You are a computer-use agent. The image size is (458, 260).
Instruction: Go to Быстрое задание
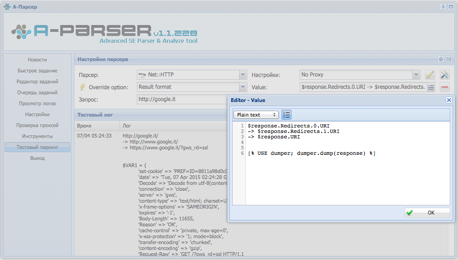point(37,71)
